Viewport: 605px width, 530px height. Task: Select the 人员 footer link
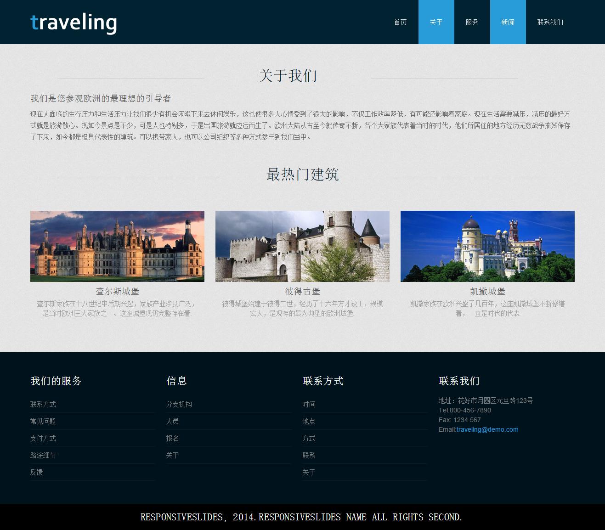[173, 421]
